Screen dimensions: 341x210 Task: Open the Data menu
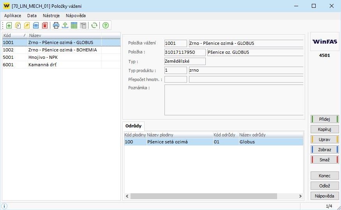point(32,16)
